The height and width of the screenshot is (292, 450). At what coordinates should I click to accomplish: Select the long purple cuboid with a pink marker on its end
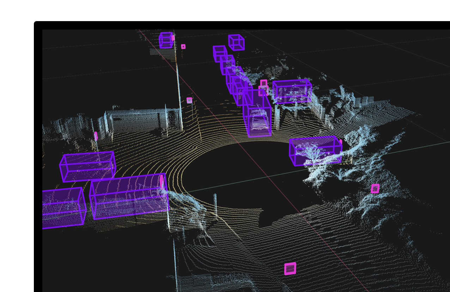tap(129, 196)
